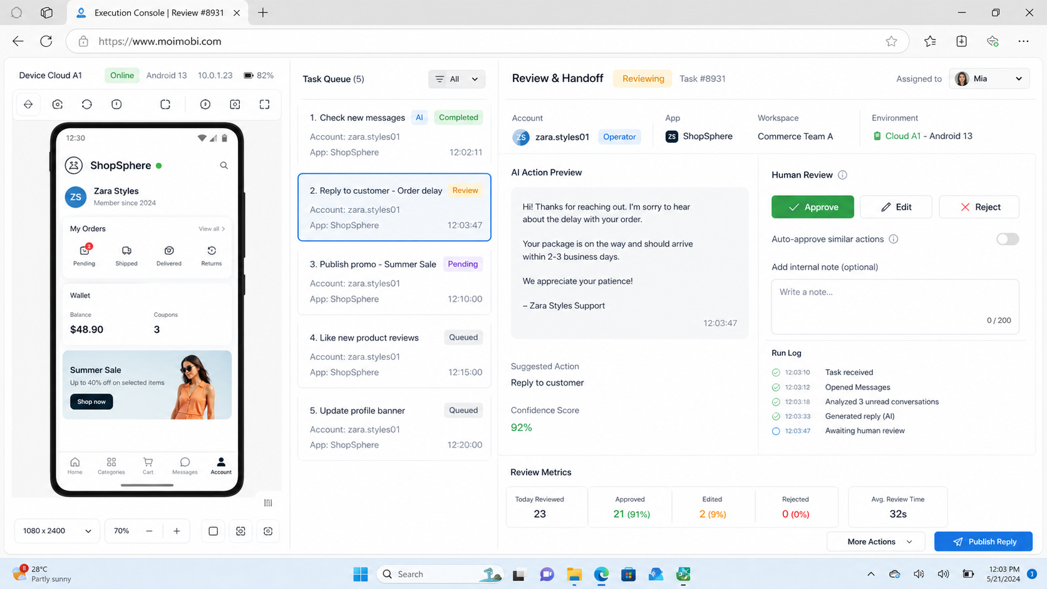Viewport: 1047px width, 589px height.
Task: Click the 92% confidence score value
Action: (x=521, y=428)
